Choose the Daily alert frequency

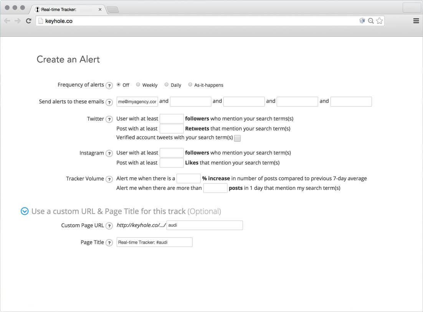tap(167, 85)
